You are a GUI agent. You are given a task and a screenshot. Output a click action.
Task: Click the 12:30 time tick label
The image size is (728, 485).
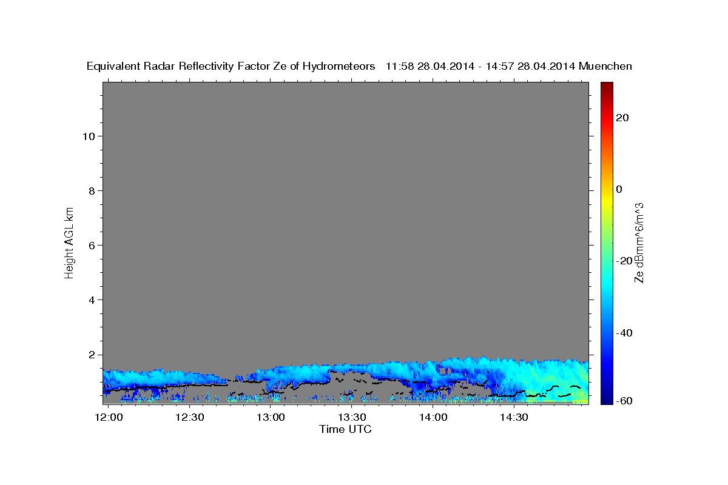pyautogui.click(x=190, y=418)
